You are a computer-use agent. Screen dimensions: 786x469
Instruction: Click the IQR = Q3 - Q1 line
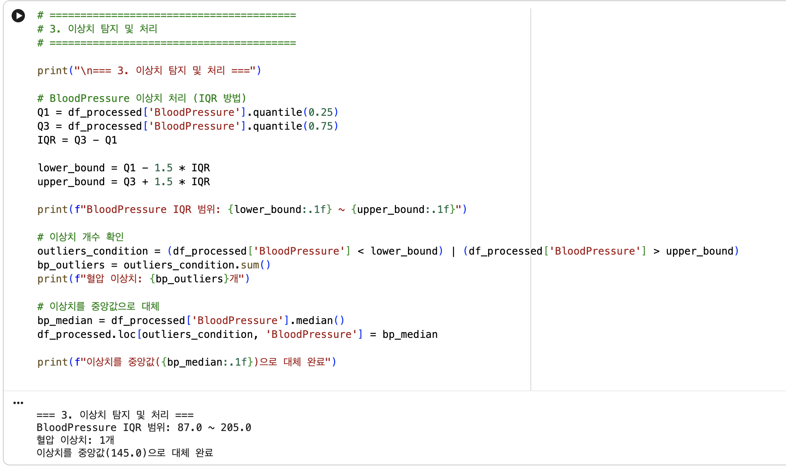click(x=77, y=140)
